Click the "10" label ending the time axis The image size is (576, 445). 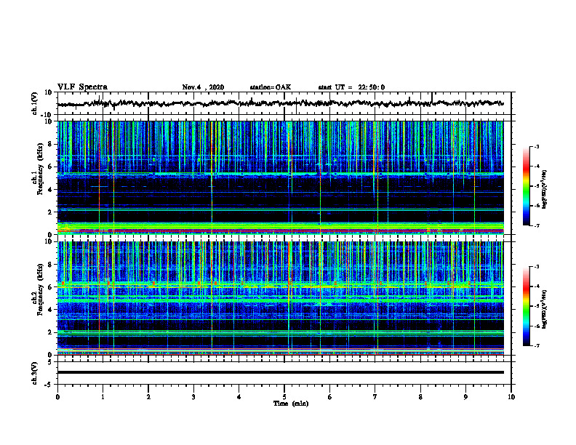pyautogui.click(x=511, y=397)
